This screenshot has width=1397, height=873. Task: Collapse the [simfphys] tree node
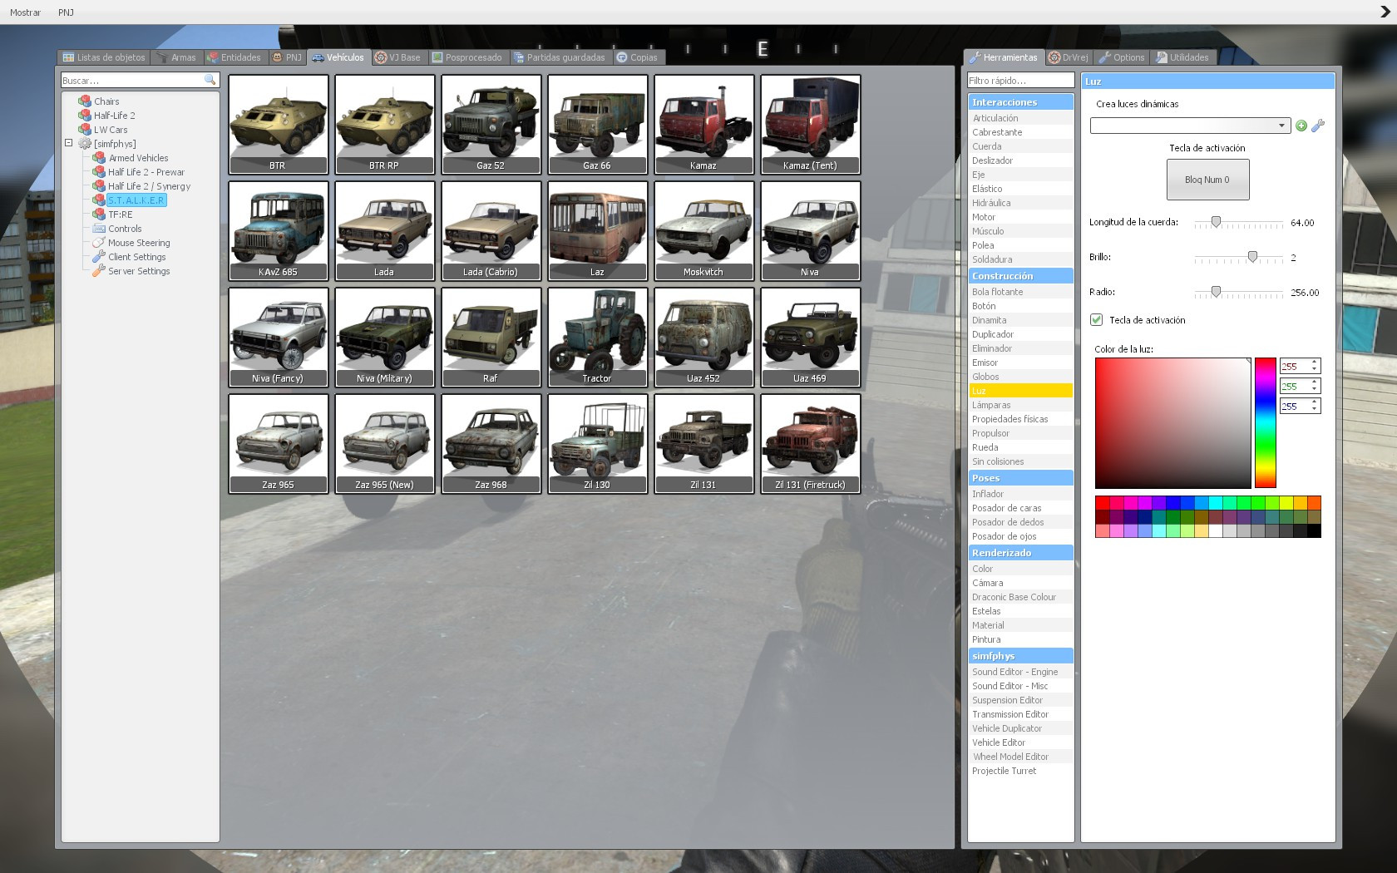click(x=68, y=143)
